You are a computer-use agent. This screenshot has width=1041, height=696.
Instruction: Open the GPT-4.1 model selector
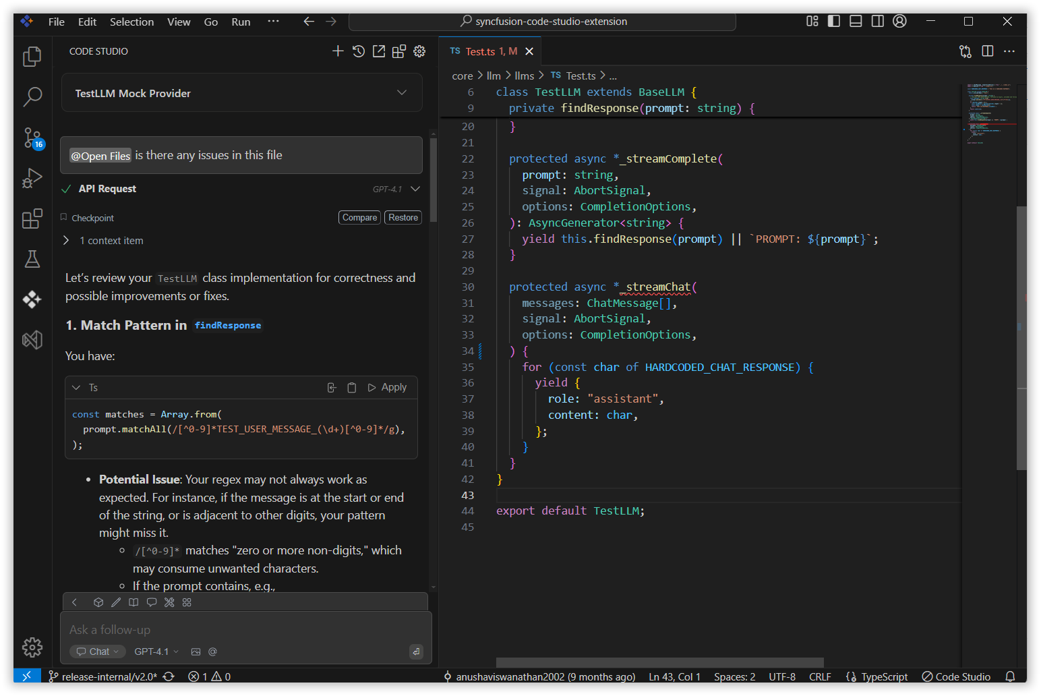(156, 651)
